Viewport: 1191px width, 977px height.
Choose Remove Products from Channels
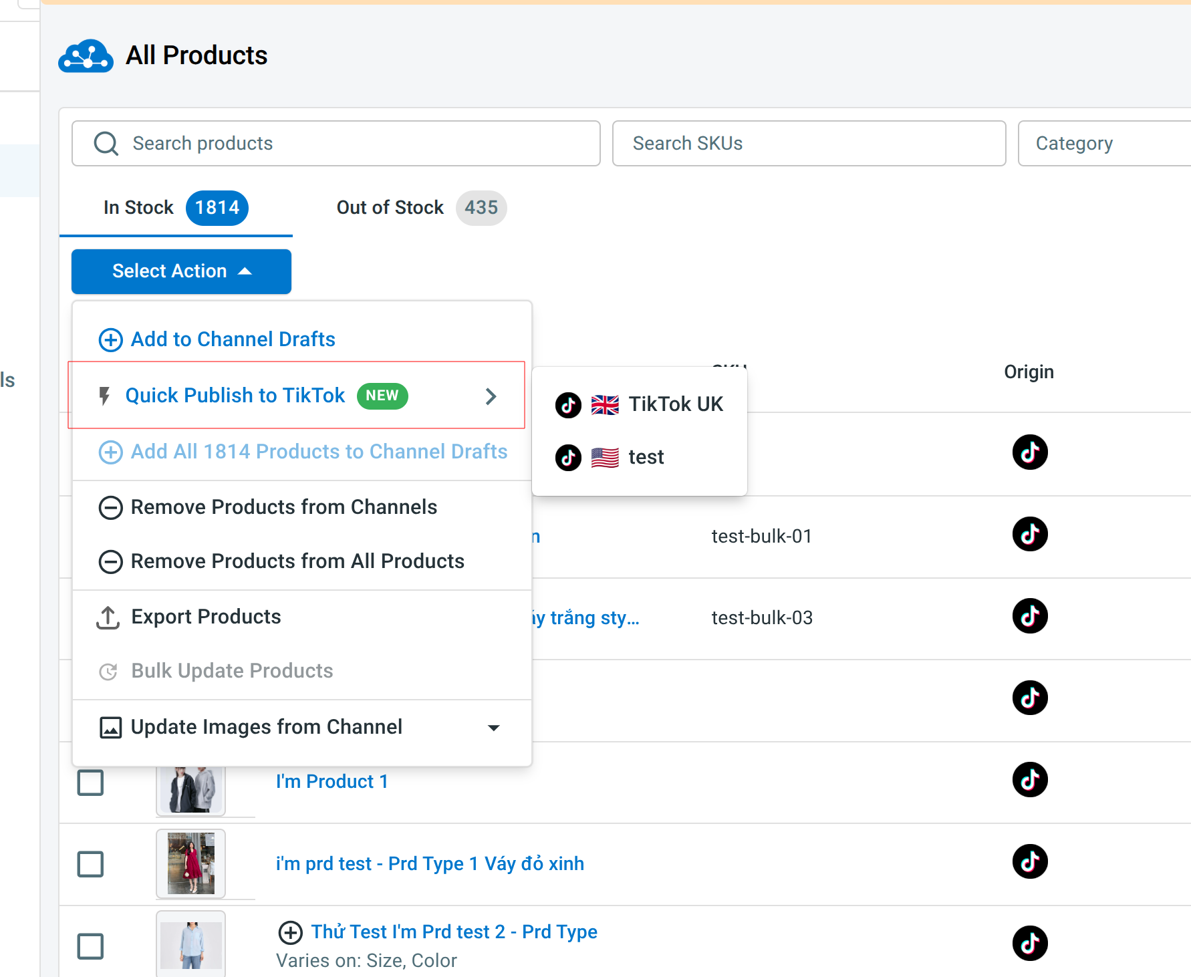[x=301, y=507]
